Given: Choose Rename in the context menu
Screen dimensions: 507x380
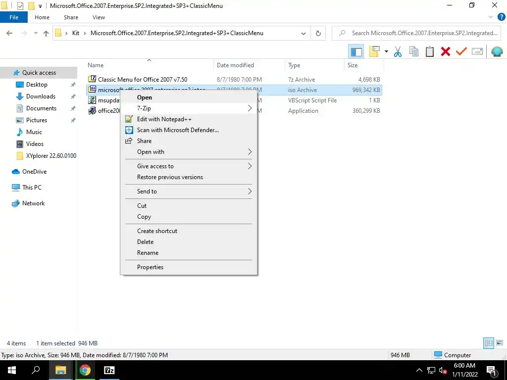Looking at the screenshot, I should [189, 253].
